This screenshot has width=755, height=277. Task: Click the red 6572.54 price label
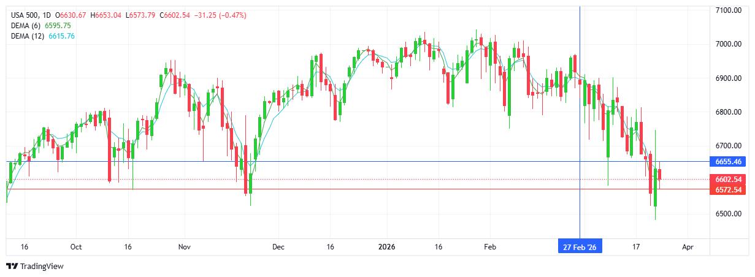coord(729,189)
